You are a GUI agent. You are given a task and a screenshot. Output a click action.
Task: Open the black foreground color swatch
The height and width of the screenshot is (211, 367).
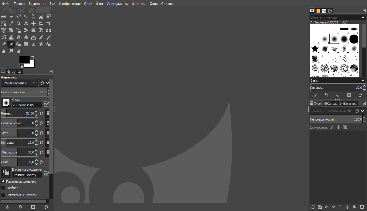point(24,59)
